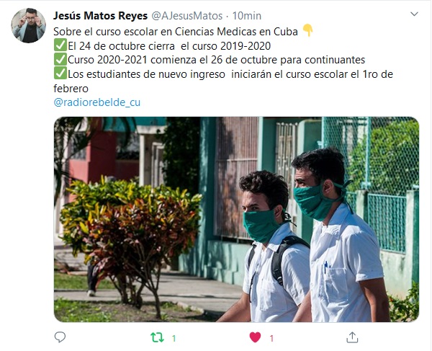
Task: Open the share upload icon
Action: coord(352,337)
